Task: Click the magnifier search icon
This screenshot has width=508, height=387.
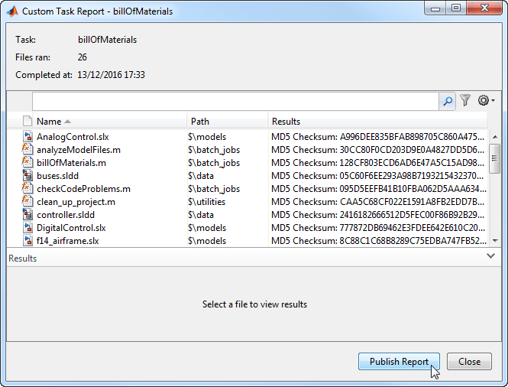Action: click(x=448, y=101)
